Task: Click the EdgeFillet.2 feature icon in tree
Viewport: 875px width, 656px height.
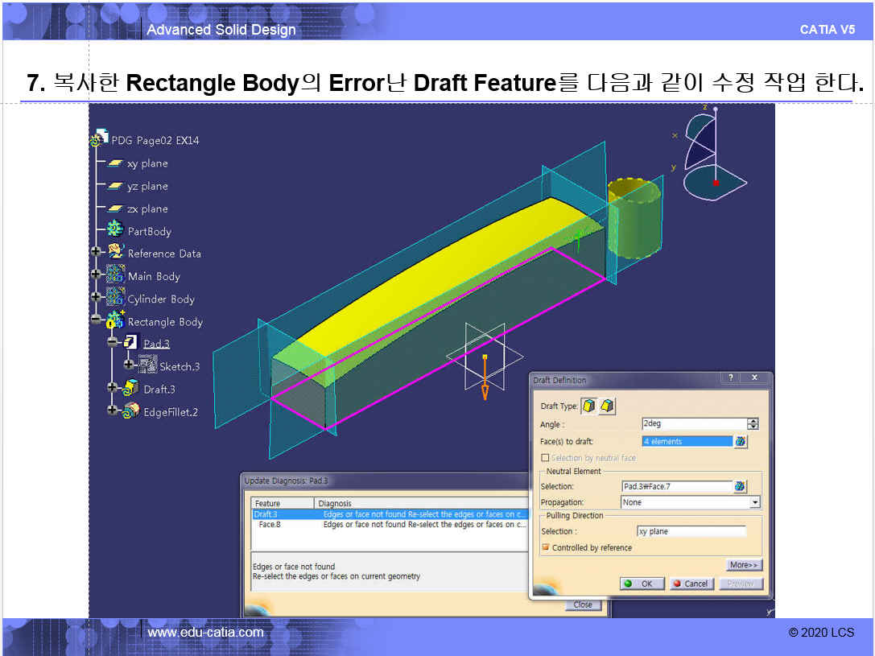Action: pos(131,411)
